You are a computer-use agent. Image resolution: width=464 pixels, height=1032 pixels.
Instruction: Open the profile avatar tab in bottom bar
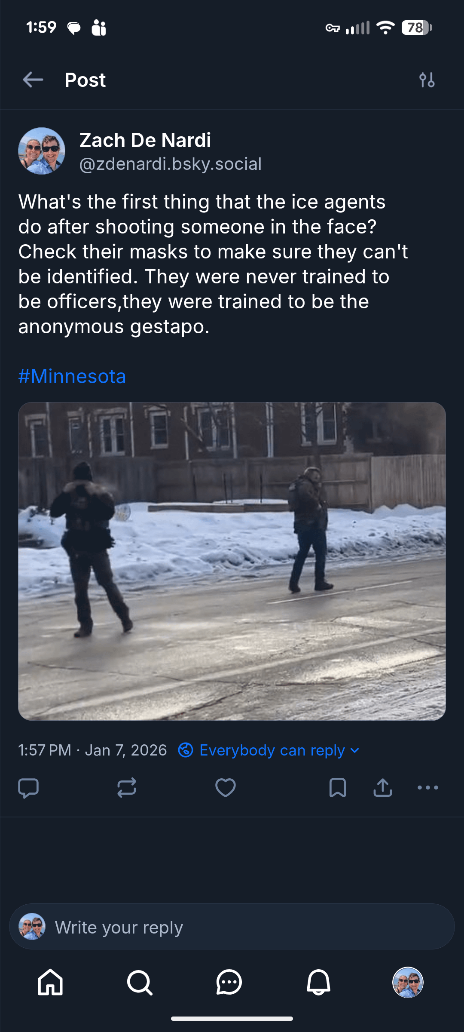[x=408, y=983]
